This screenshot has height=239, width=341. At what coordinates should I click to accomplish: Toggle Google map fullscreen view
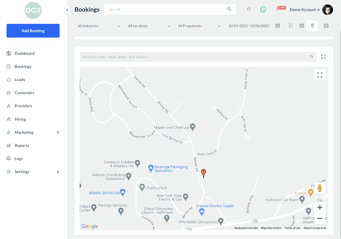pyautogui.click(x=320, y=75)
